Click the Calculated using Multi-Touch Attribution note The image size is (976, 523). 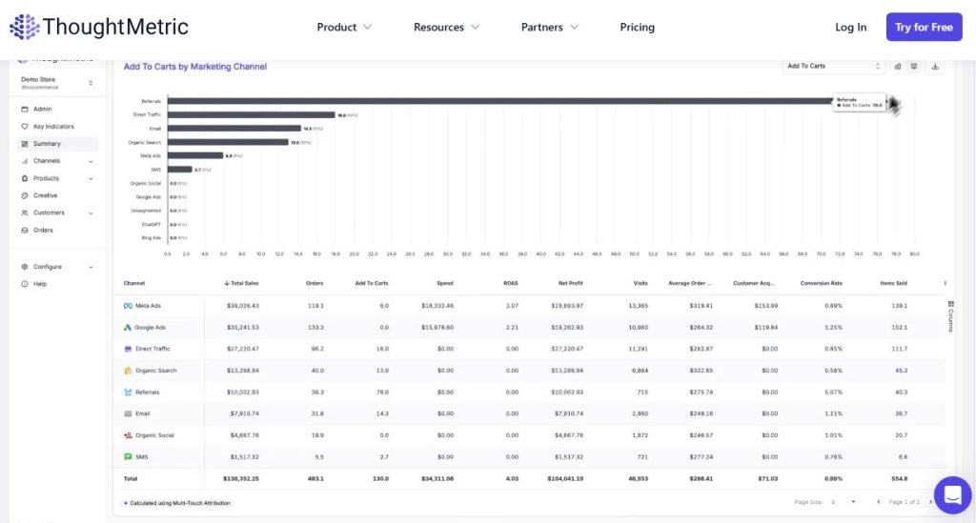[x=177, y=503]
